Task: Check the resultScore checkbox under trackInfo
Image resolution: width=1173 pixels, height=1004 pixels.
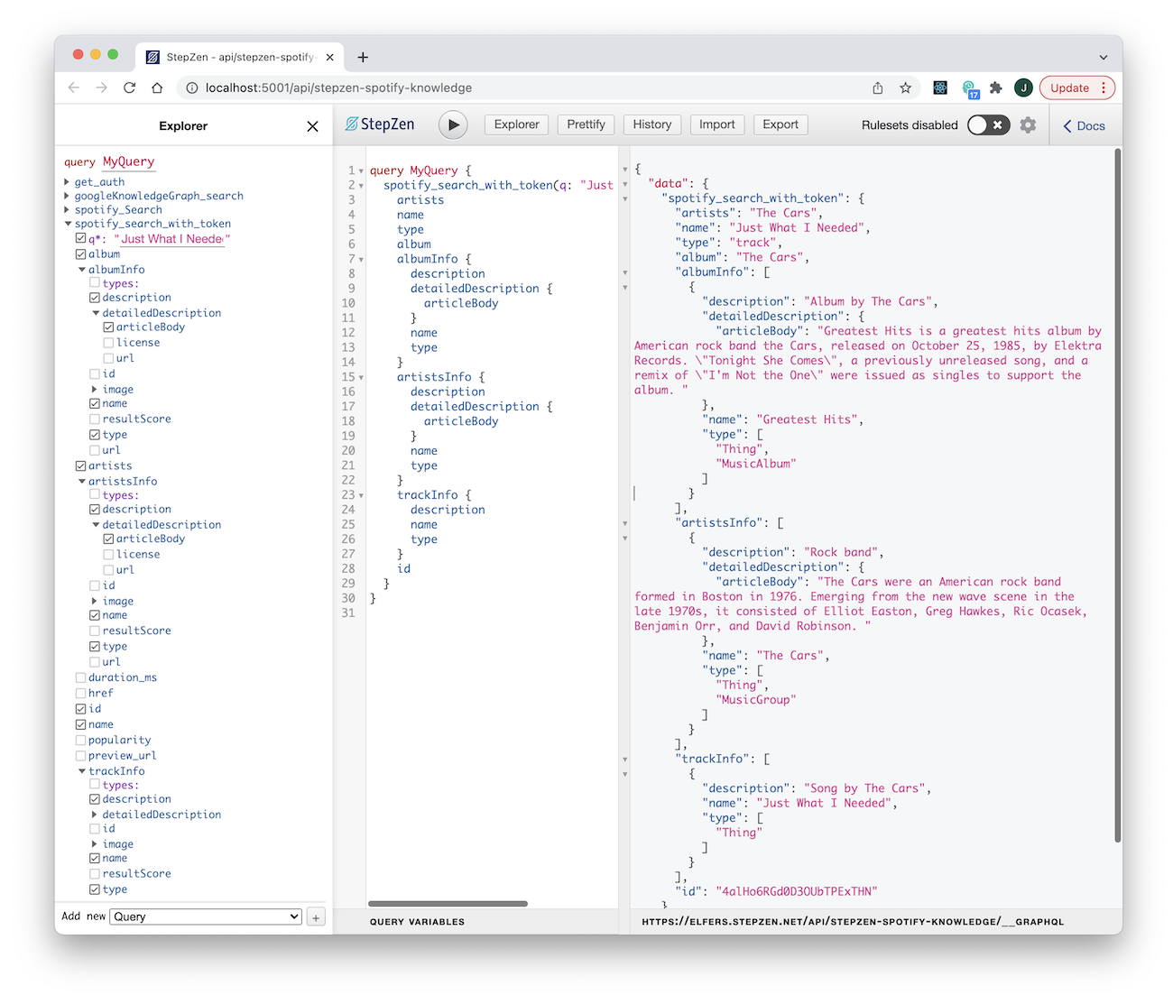Action: tap(95, 873)
